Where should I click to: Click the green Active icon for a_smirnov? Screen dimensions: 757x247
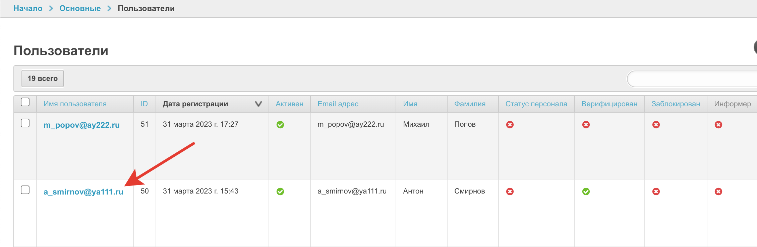280,192
